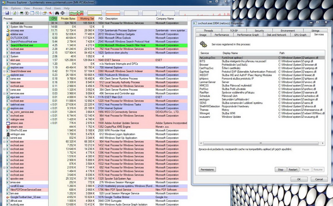Click the services list horizontal scrollbar thumb
Viewport: 333px width, 206px height.
click(261, 143)
